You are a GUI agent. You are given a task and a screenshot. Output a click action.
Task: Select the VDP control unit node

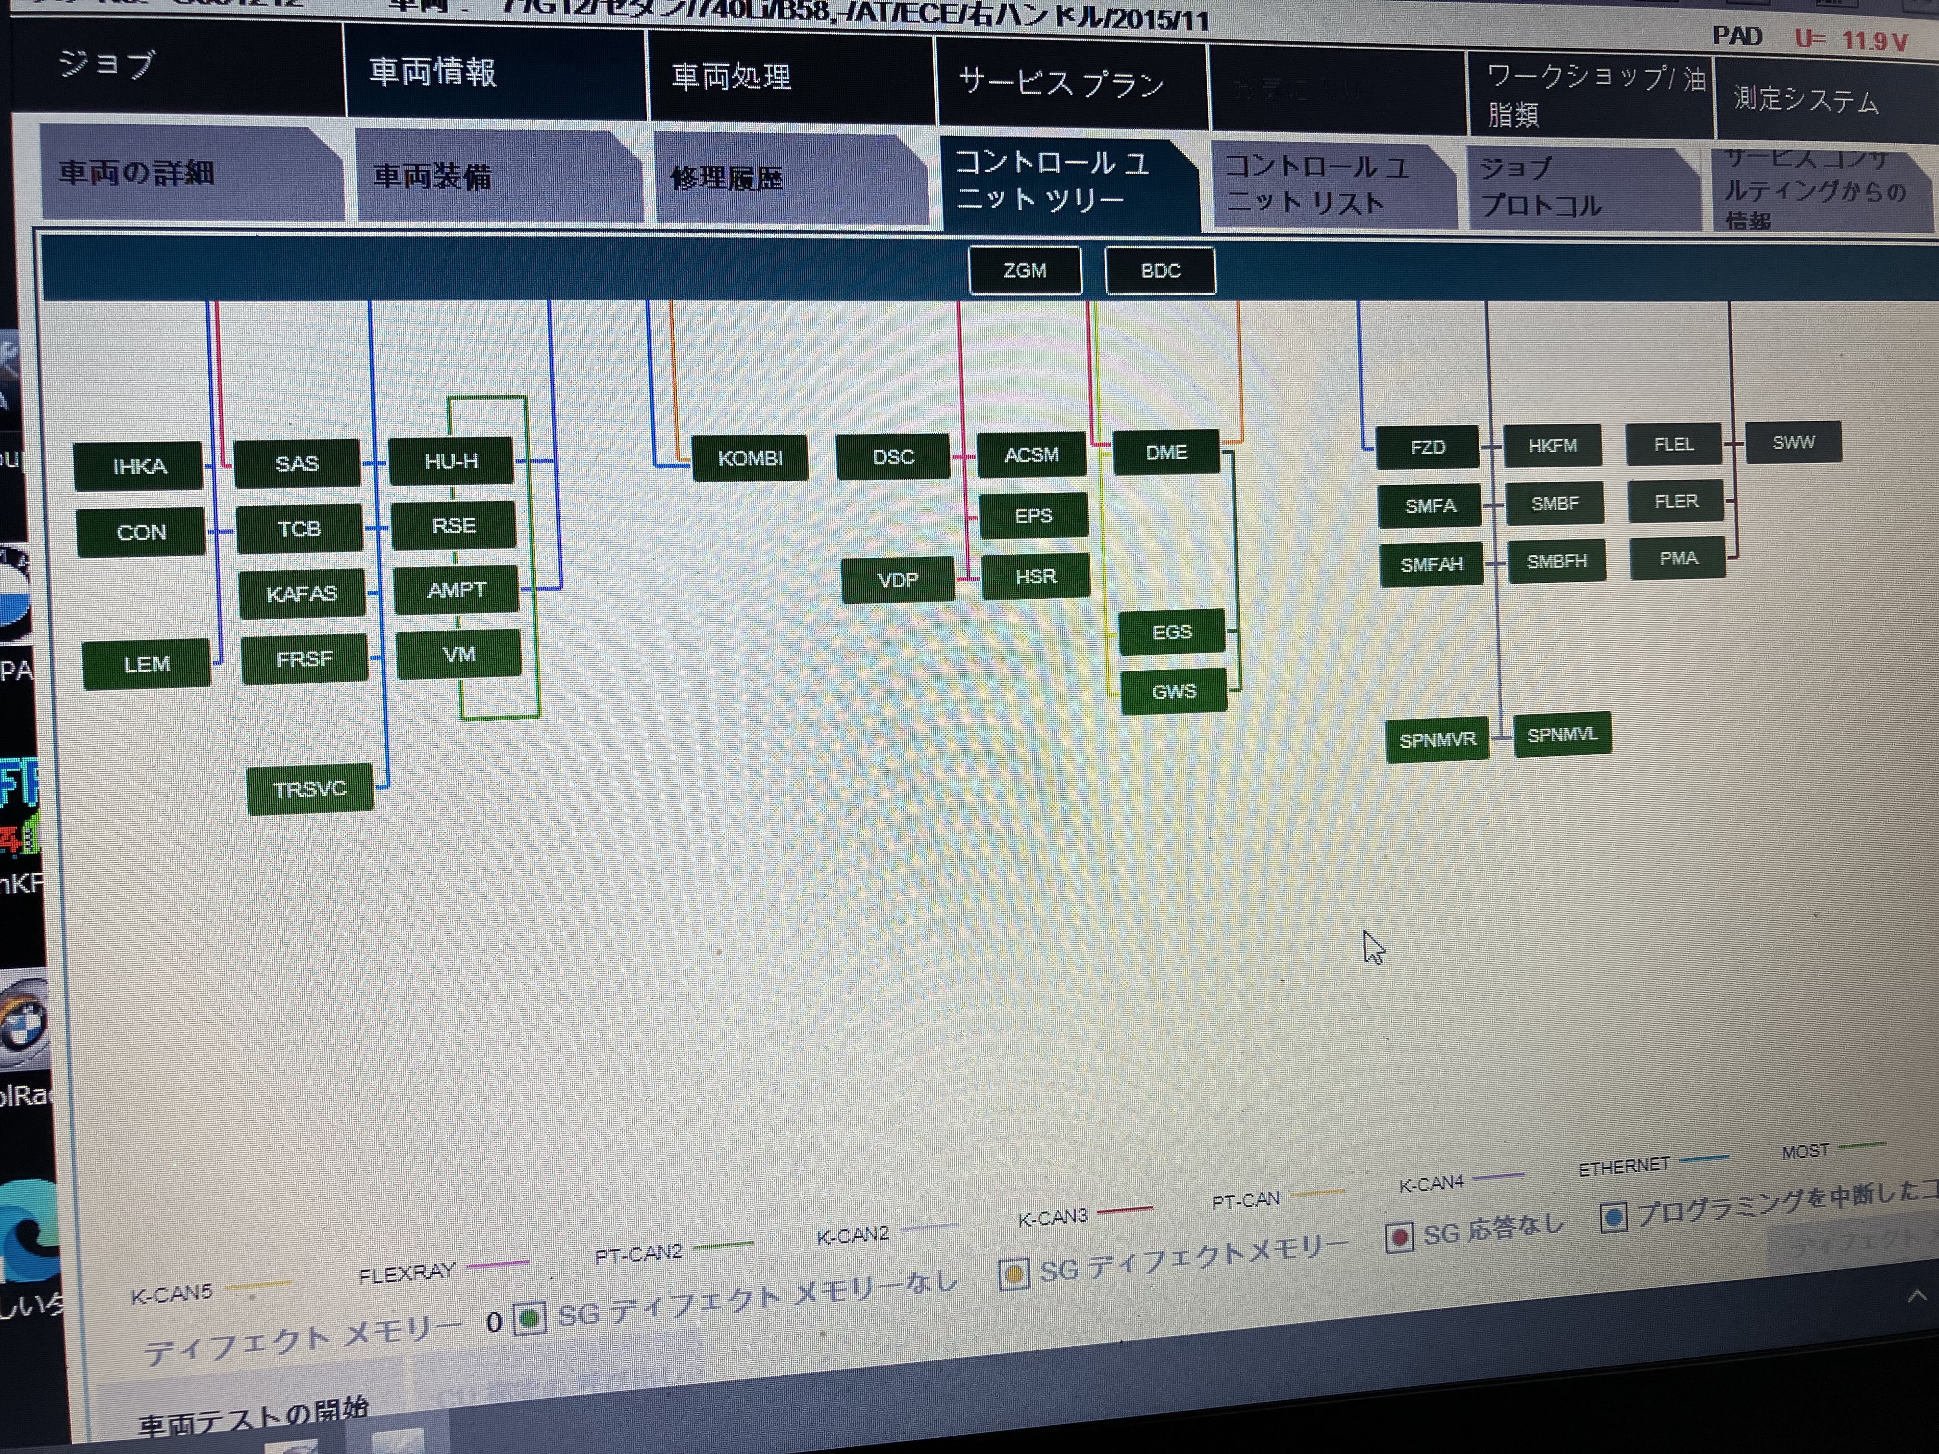pos(898,580)
